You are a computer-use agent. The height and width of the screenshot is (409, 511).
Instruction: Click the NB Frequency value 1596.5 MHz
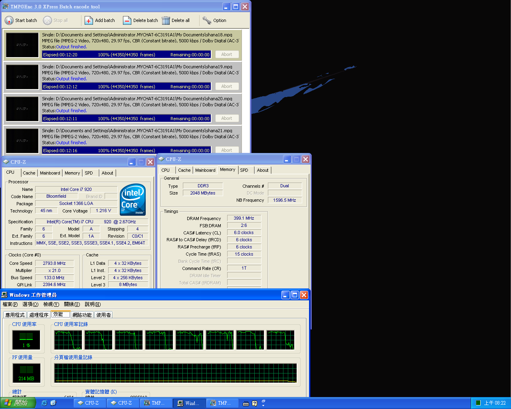[285, 200]
